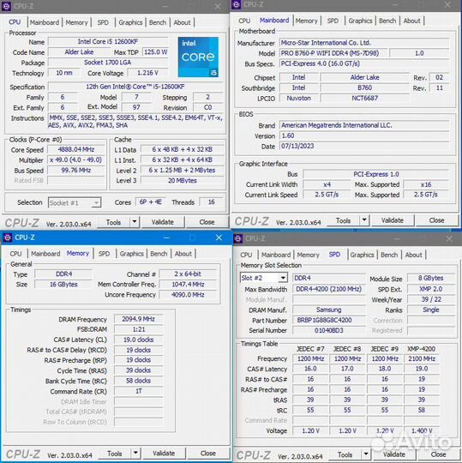The width and height of the screenshot is (462, 463).
Task: Click Close button in the Mainboard window
Action: pyautogui.click(x=436, y=220)
